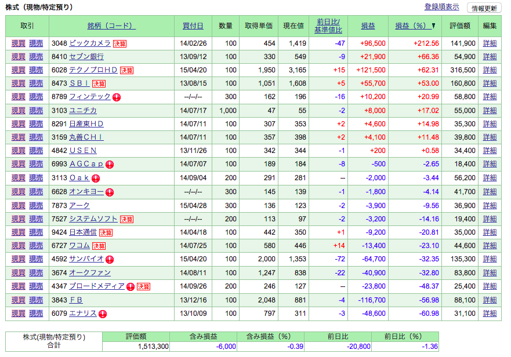
Task: Click the 決算 badge next to ビックカメラ
Action: click(x=119, y=43)
